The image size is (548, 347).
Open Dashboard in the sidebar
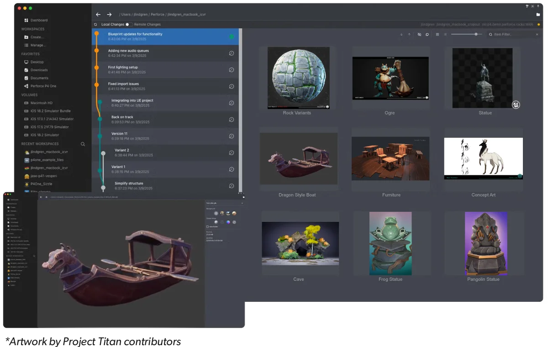point(39,20)
